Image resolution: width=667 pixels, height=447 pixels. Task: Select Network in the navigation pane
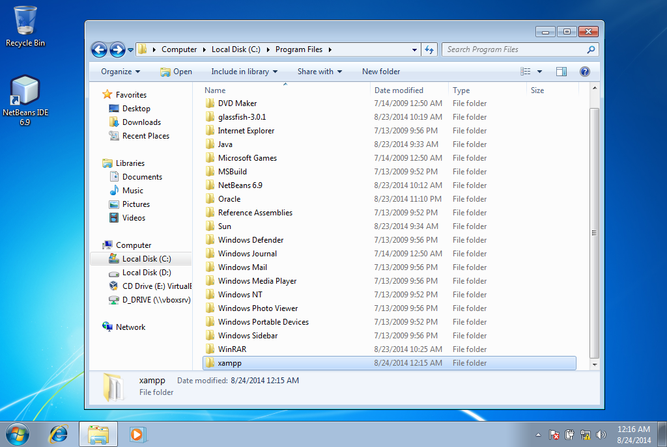pos(124,327)
